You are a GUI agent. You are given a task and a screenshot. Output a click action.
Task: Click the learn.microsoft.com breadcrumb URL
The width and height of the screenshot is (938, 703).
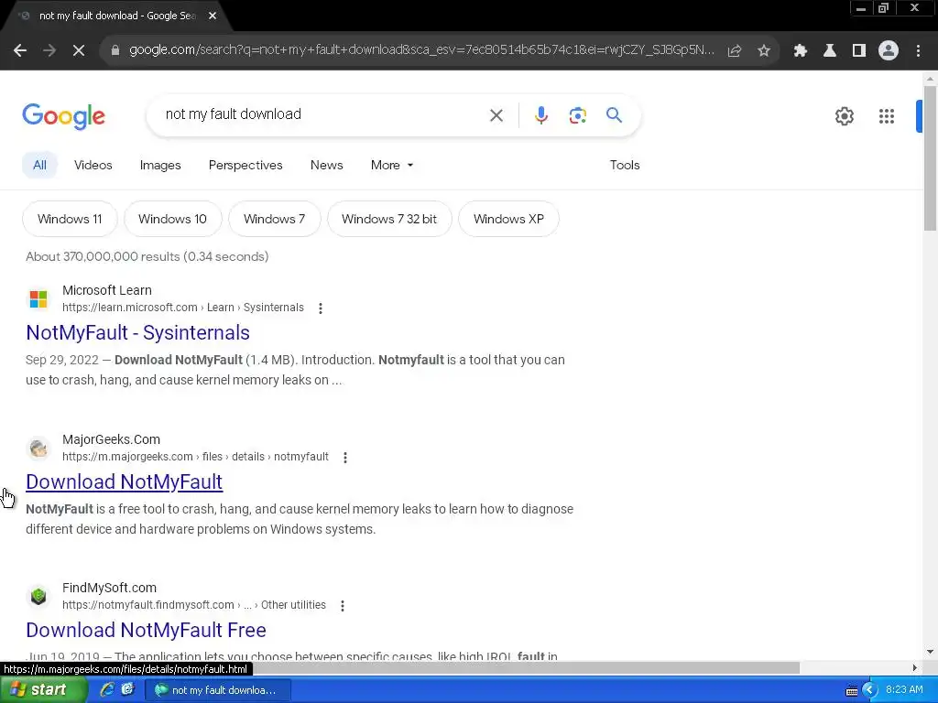[x=183, y=308]
